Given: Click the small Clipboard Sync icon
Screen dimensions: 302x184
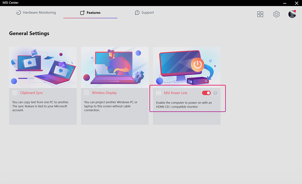Looking at the screenshot, I should [14, 93].
